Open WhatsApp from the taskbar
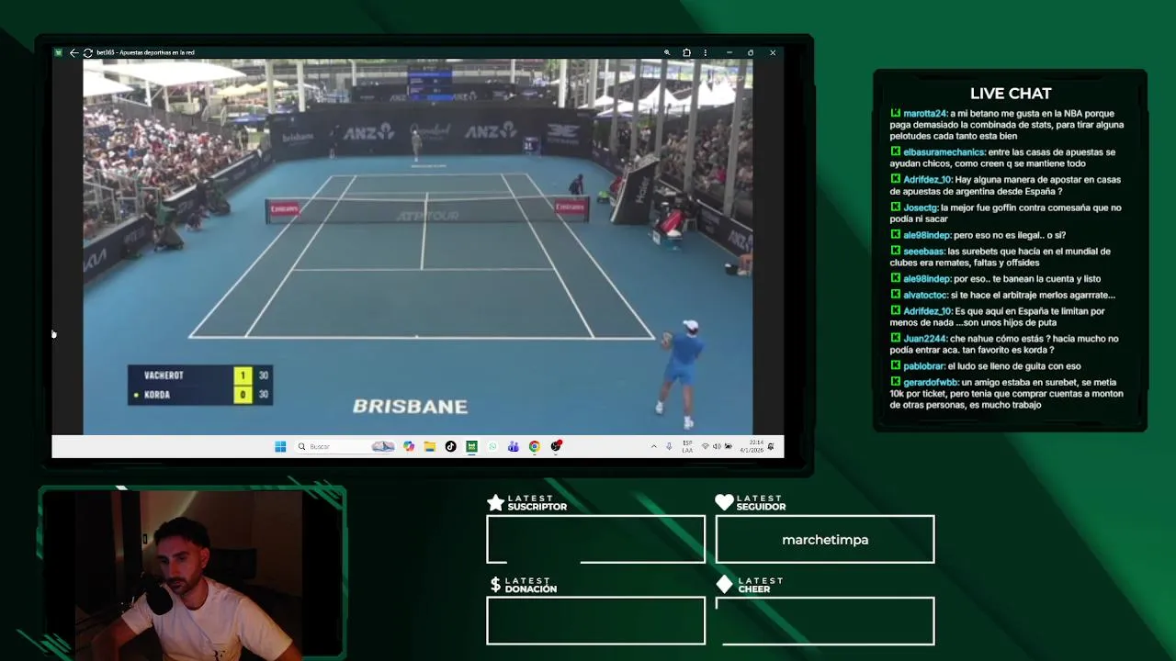1176x661 pixels. 492,446
